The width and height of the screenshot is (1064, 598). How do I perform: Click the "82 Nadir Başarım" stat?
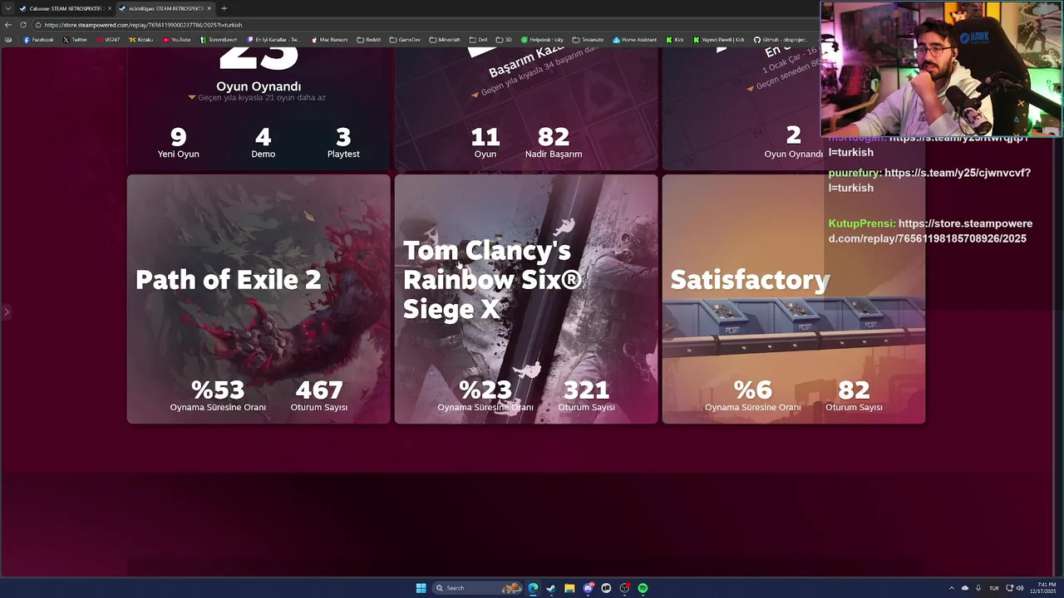pyautogui.click(x=554, y=142)
